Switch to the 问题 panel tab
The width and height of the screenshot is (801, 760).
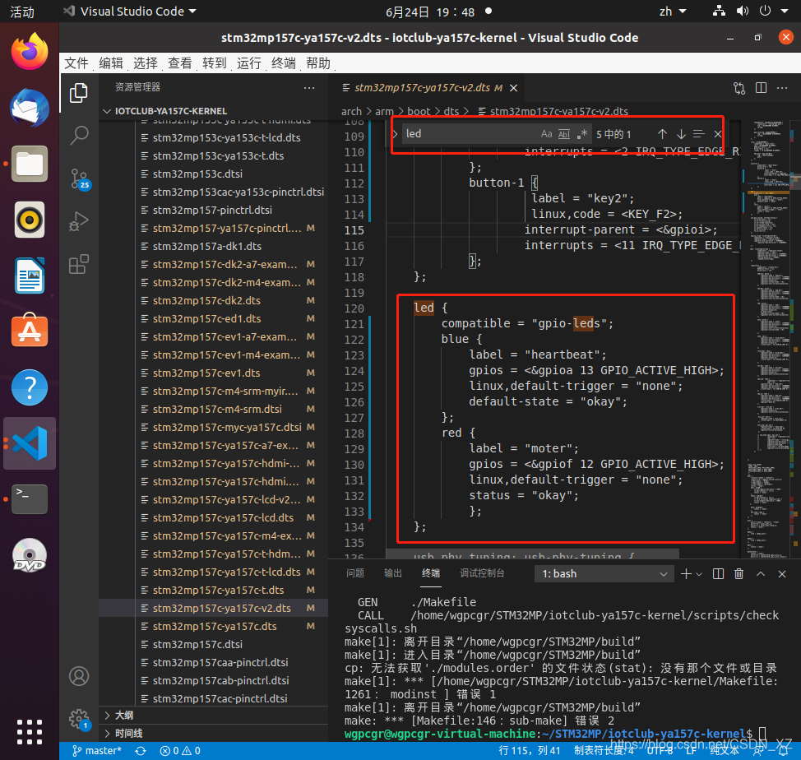pos(355,573)
